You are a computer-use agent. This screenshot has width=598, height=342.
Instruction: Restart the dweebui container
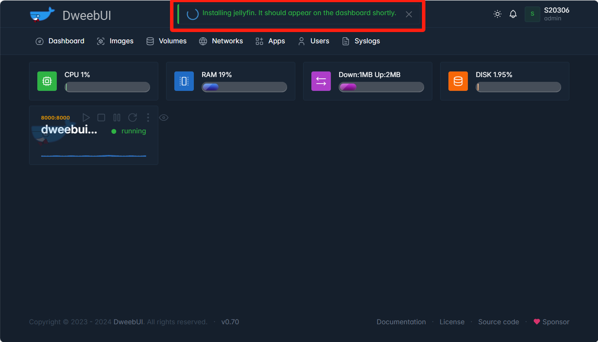tap(132, 117)
